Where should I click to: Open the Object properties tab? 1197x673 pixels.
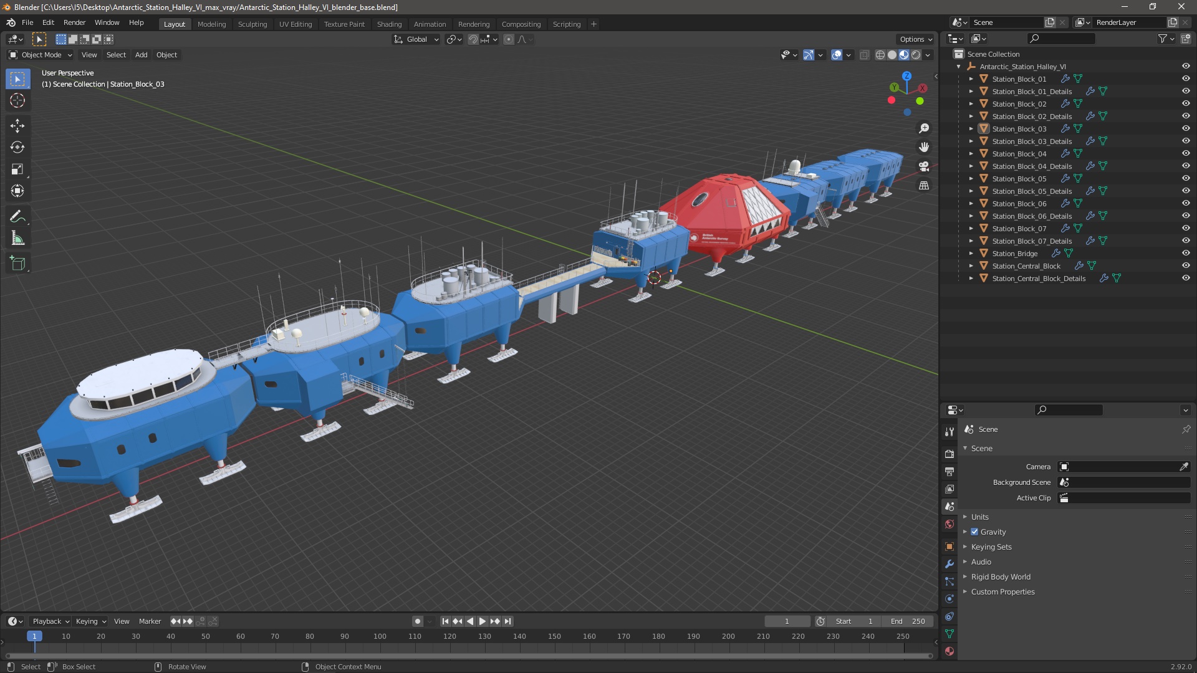coord(949,547)
